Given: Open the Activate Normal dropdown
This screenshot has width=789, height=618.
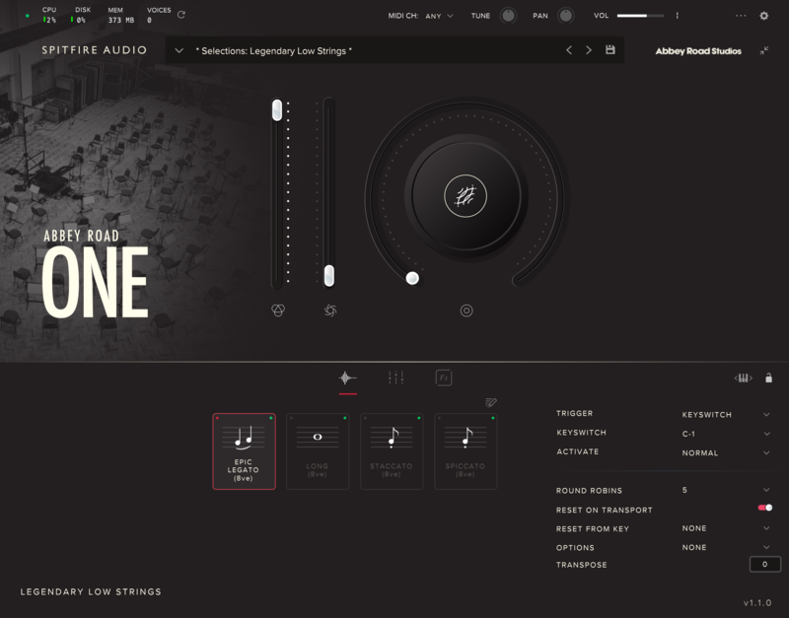Looking at the screenshot, I should pos(726,452).
